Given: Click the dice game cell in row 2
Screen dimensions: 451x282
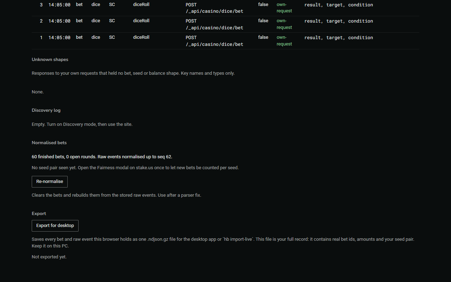Looking at the screenshot, I should 96,21.
